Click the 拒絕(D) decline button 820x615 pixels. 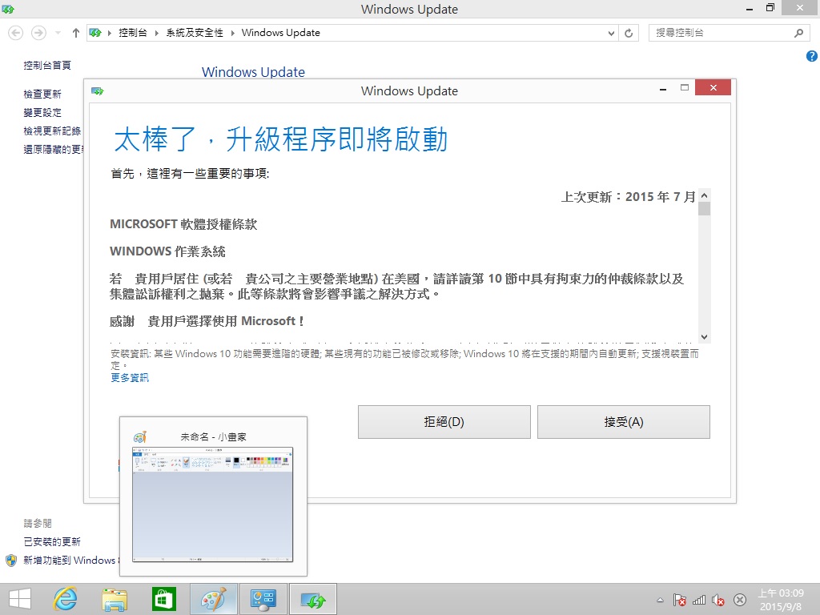pos(444,422)
